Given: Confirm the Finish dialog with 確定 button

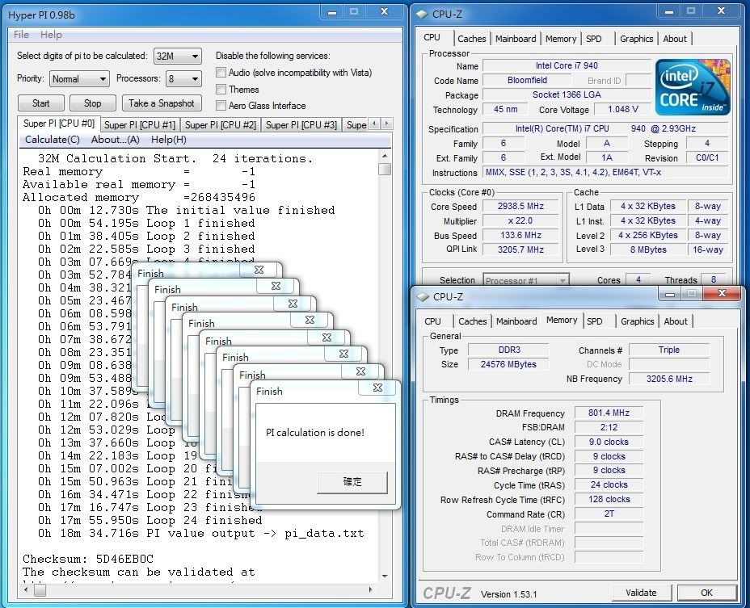Looking at the screenshot, I should point(352,482).
